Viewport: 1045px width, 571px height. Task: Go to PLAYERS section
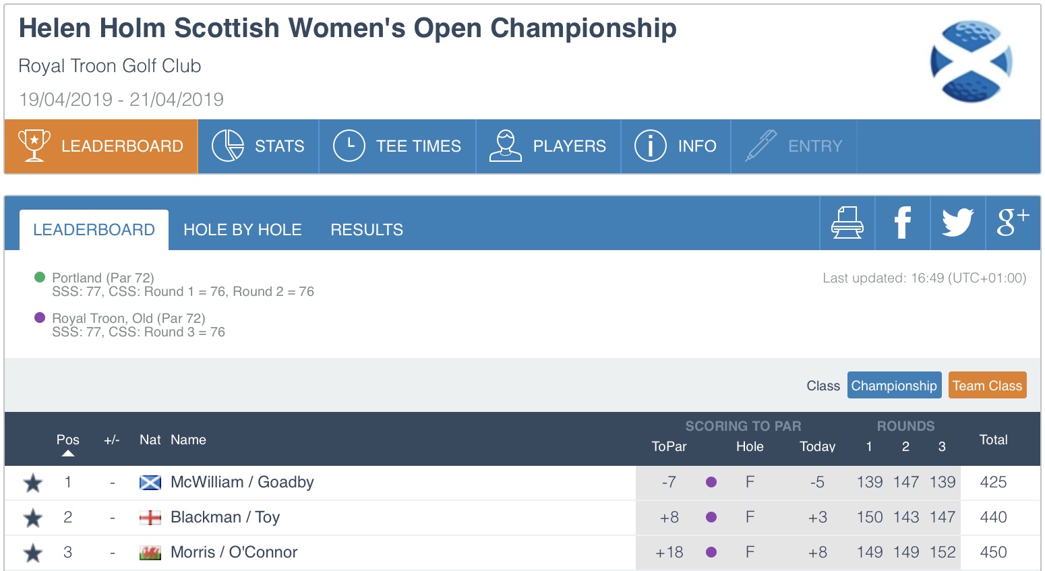coord(548,146)
